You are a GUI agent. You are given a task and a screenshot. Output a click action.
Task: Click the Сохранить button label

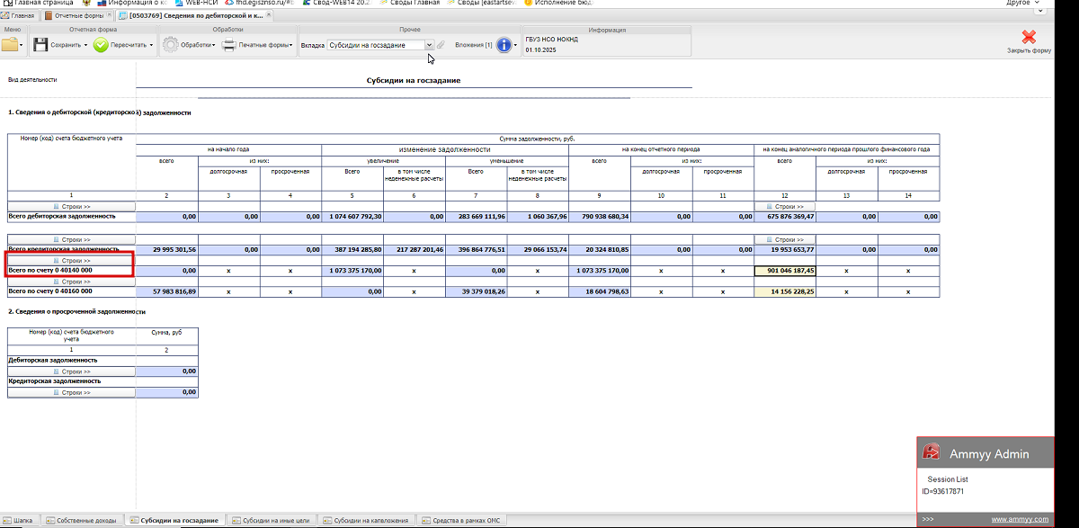coord(66,45)
